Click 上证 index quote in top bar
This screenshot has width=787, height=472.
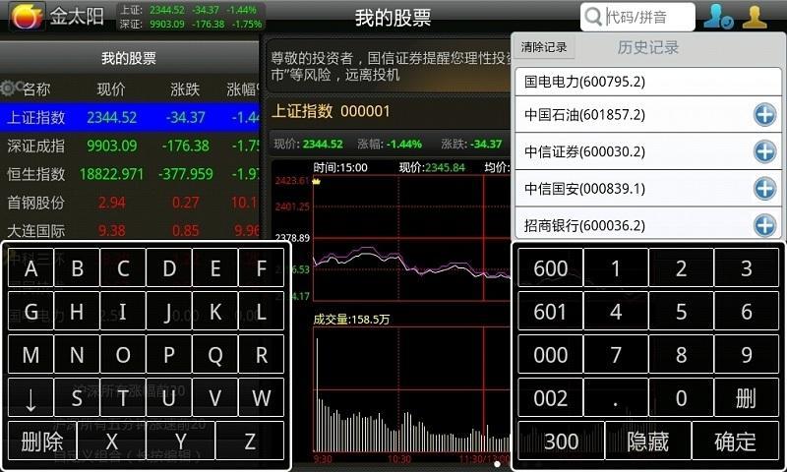[x=188, y=10]
